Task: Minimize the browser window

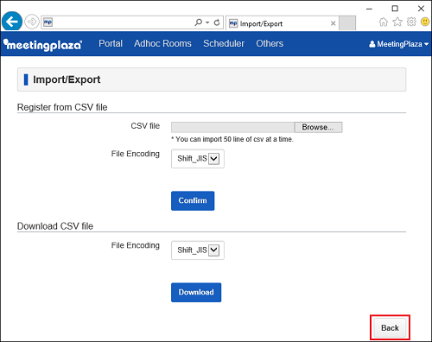Action: [369, 9]
